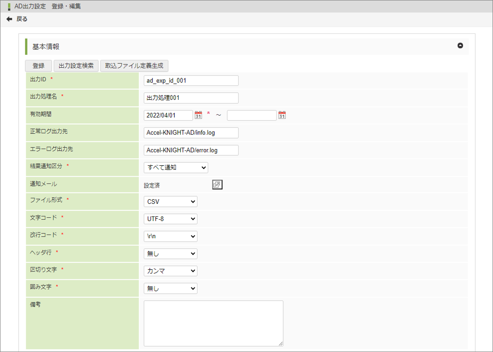Click the 出力設定検索 button

point(76,66)
